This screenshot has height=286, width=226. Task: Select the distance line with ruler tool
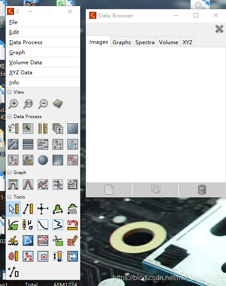click(x=28, y=209)
